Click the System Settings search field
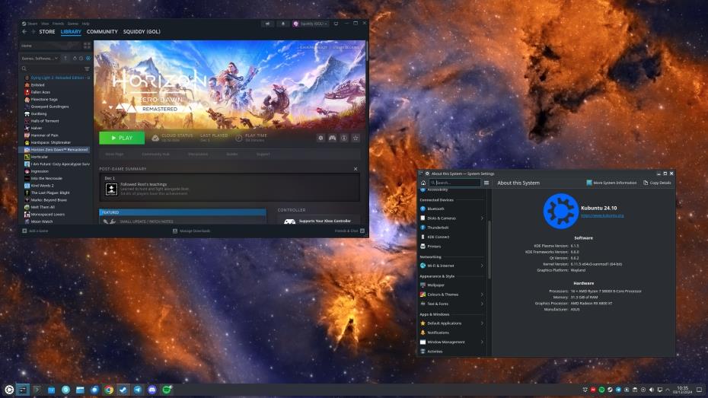The image size is (708, 398). pyautogui.click(x=455, y=183)
